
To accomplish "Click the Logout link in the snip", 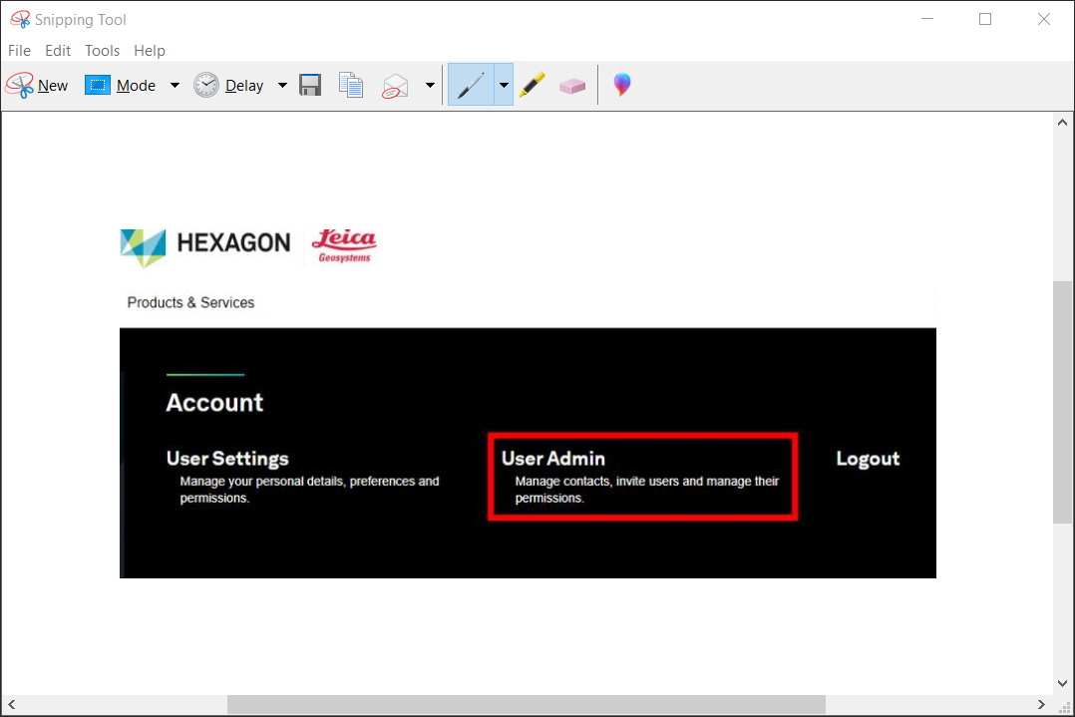I will [x=868, y=459].
